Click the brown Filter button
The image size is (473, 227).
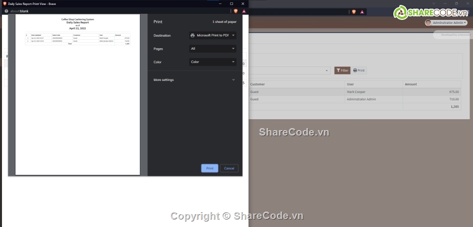(x=342, y=71)
